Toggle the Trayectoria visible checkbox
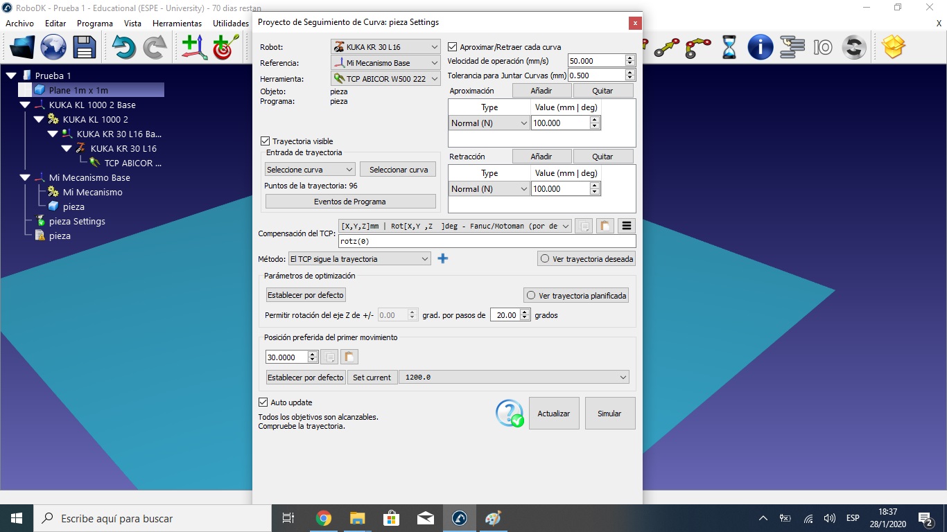Viewport: 947px width, 532px height. tap(265, 141)
